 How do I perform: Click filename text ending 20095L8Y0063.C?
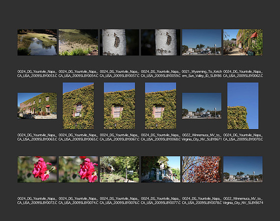click(37, 137)
